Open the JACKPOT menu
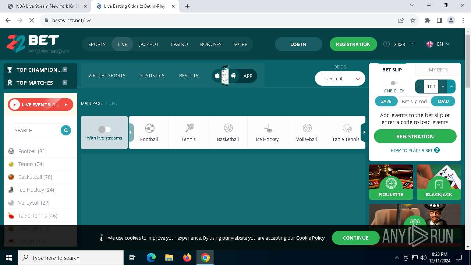The image size is (471, 265). [149, 44]
